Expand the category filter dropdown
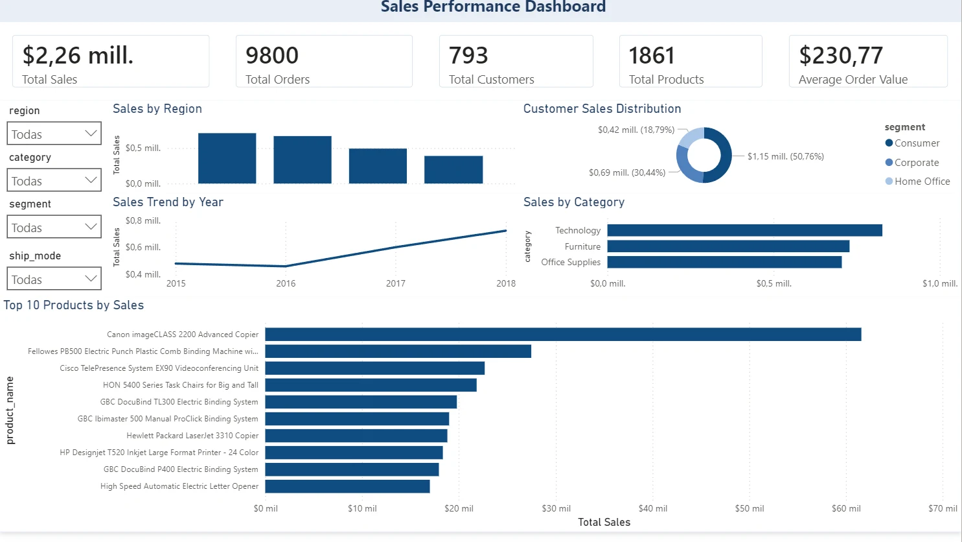Image resolution: width=962 pixels, height=542 pixels. [54, 180]
